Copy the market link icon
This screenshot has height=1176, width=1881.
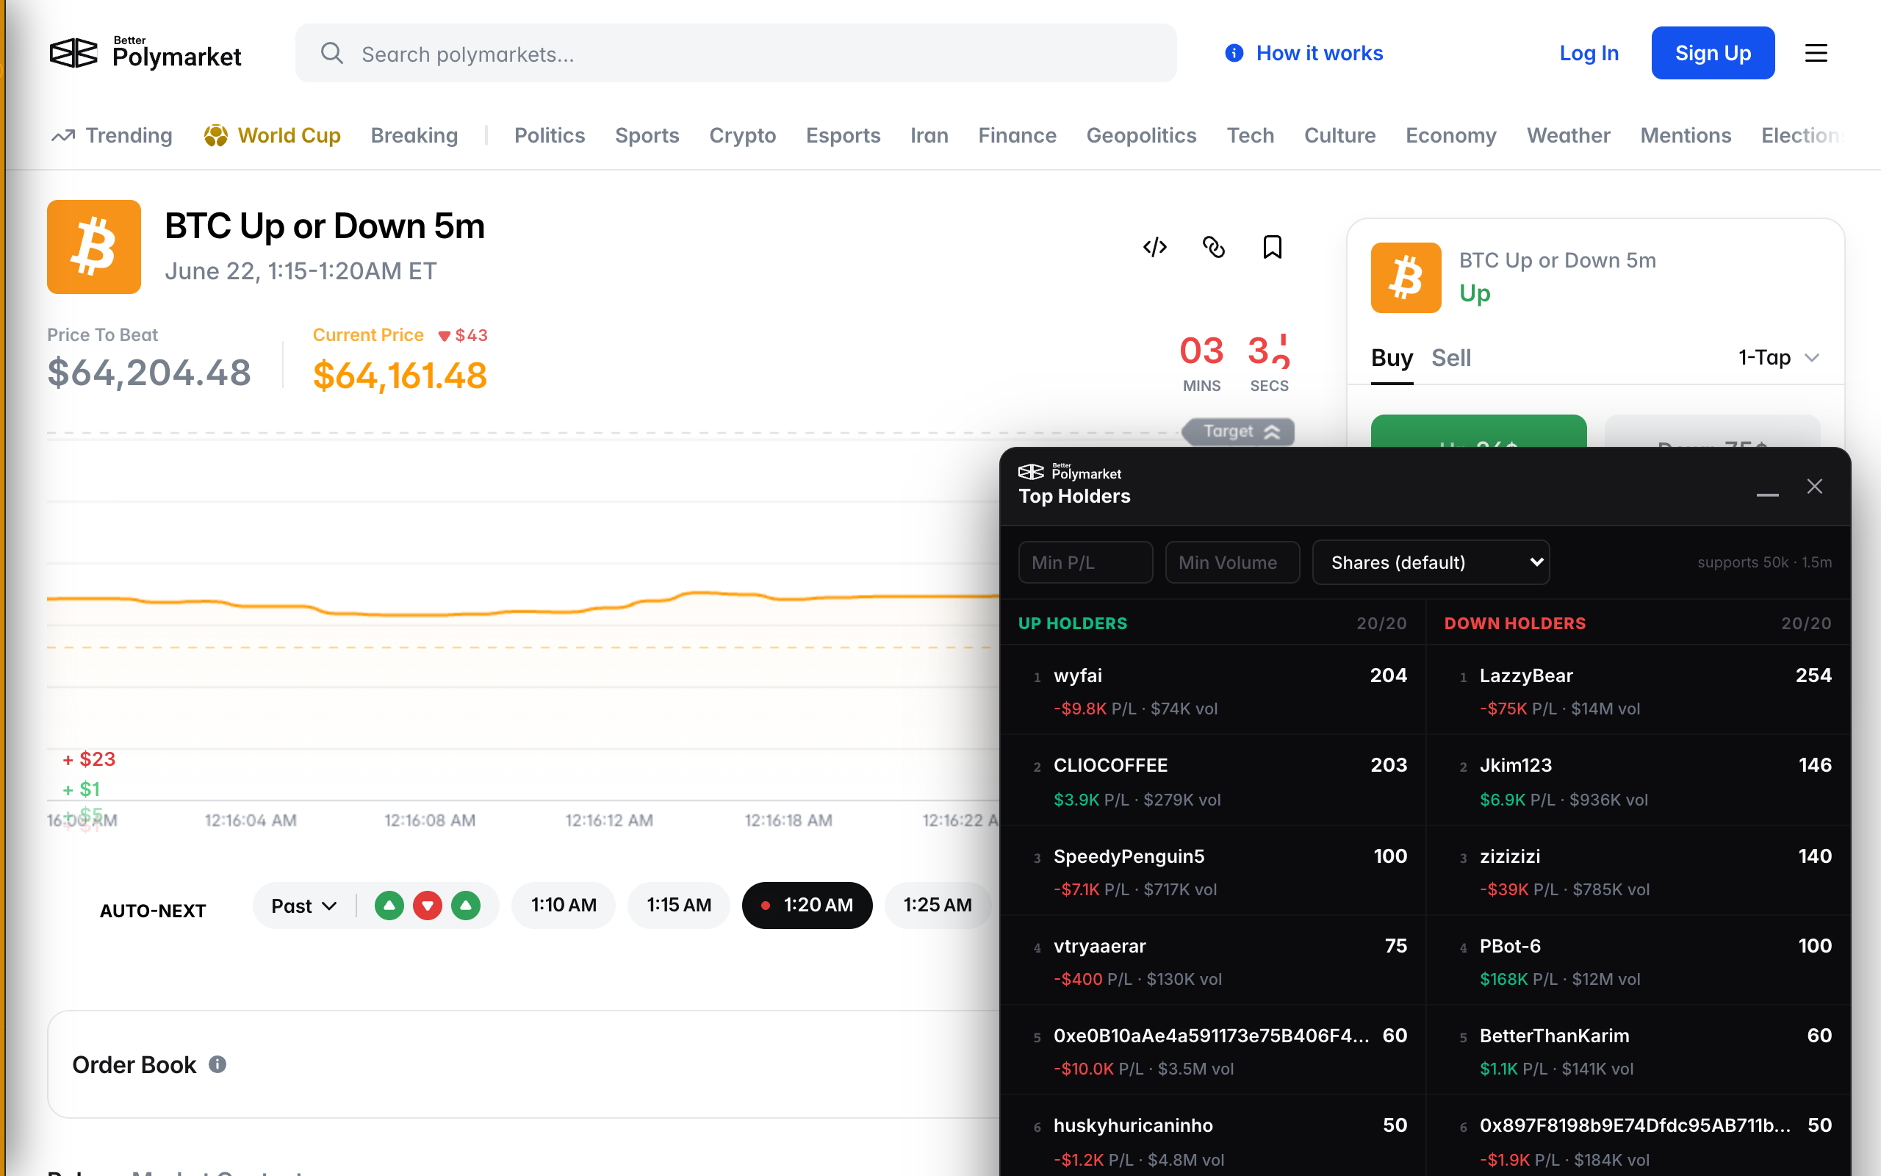pyautogui.click(x=1213, y=248)
